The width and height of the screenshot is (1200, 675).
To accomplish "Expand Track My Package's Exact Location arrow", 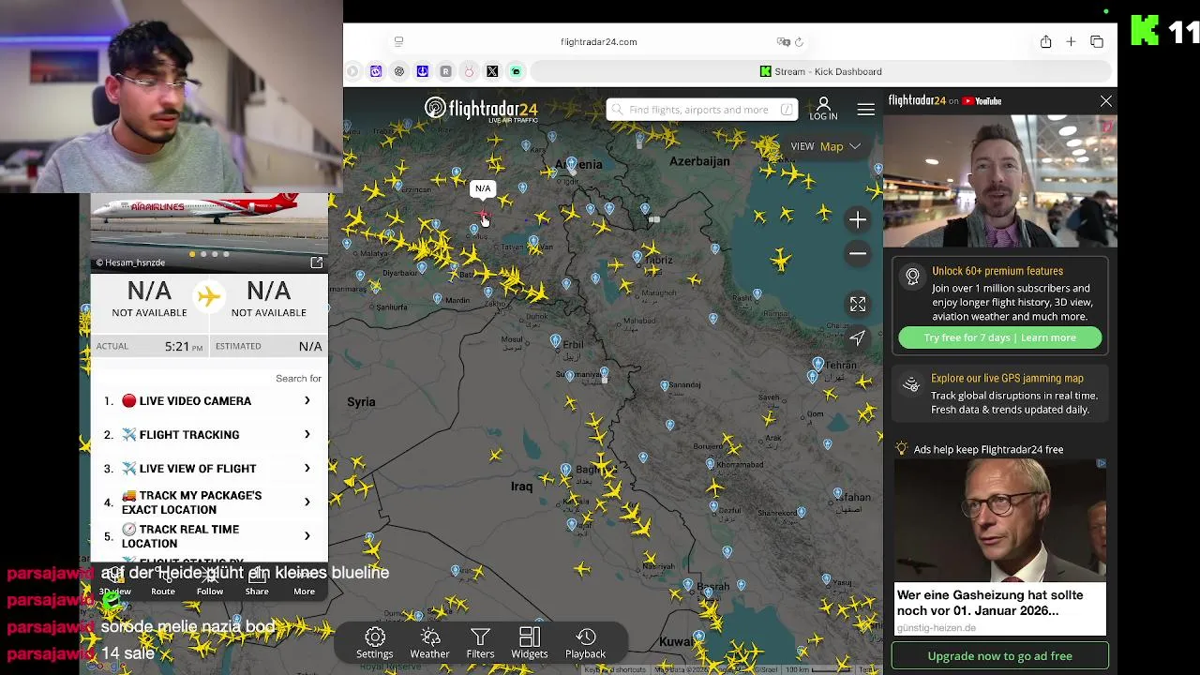I will pos(307,502).
